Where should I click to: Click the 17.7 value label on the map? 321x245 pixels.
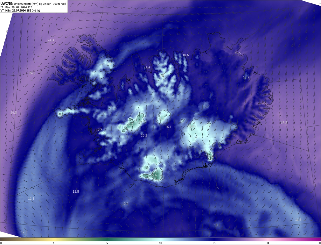(99, 130)
